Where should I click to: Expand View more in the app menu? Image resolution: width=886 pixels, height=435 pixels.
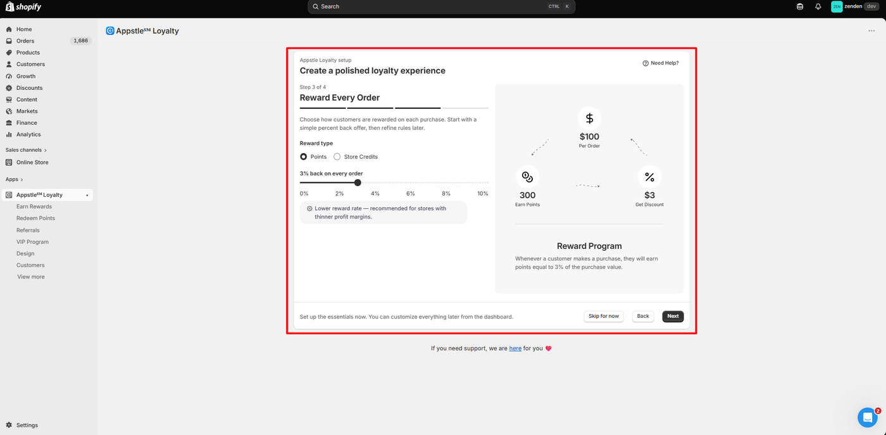click(x=31, y=277)
